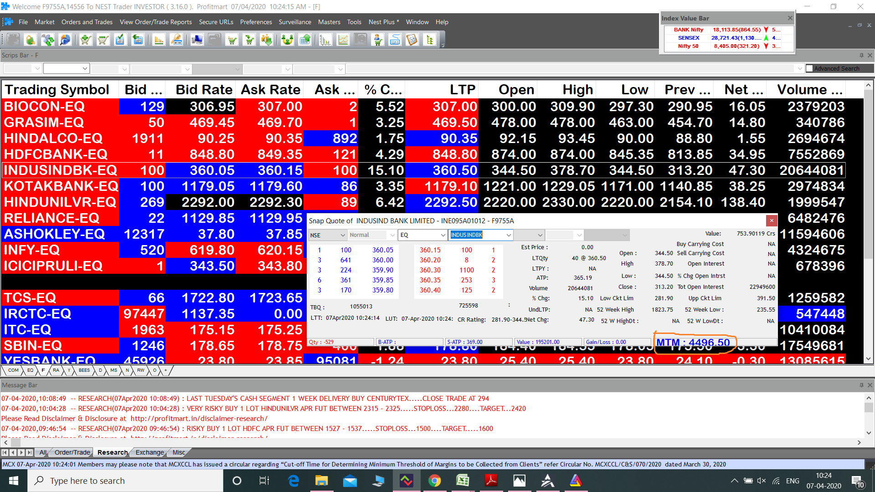Click the computer monitor toolbar icon
The image size is (875, 492).
pyautogui.click(x=197, y=40)
